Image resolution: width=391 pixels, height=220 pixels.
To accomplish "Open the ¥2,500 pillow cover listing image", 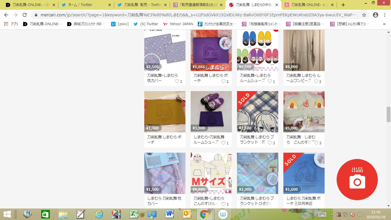I will point(165,50).
